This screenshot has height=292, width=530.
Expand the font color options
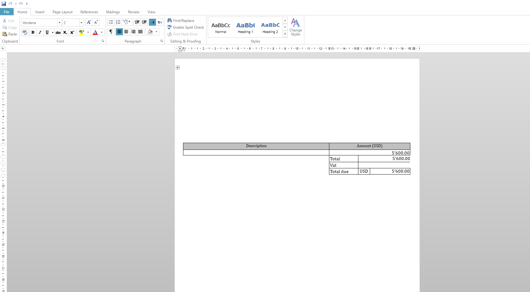102,32
